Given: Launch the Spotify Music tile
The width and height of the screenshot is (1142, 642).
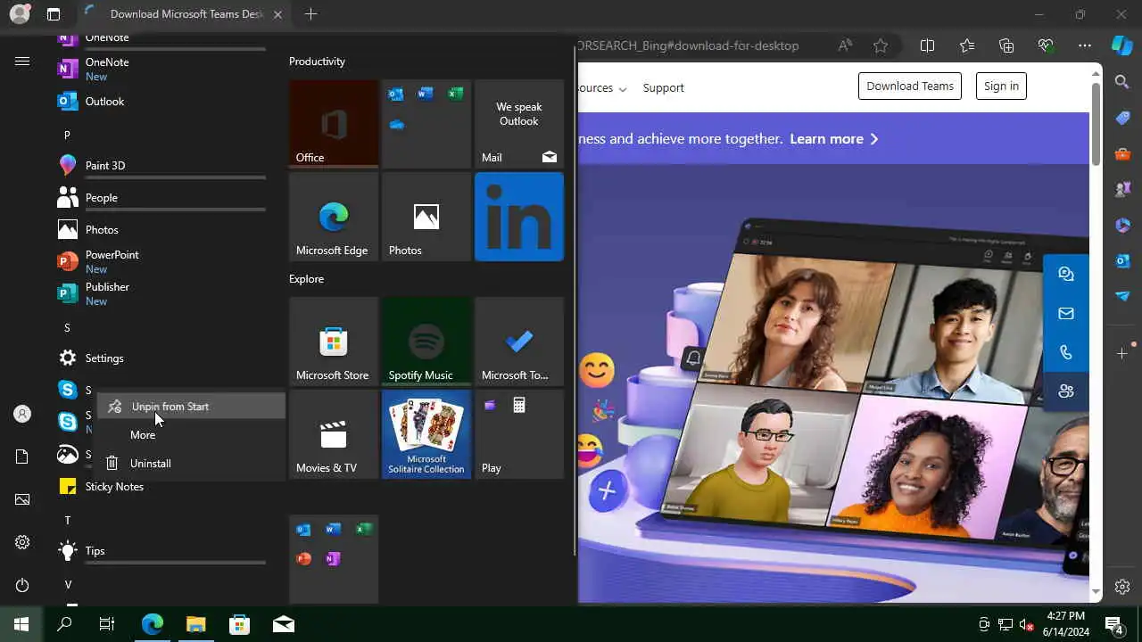Looking at the screenshot, I should 426,342.
